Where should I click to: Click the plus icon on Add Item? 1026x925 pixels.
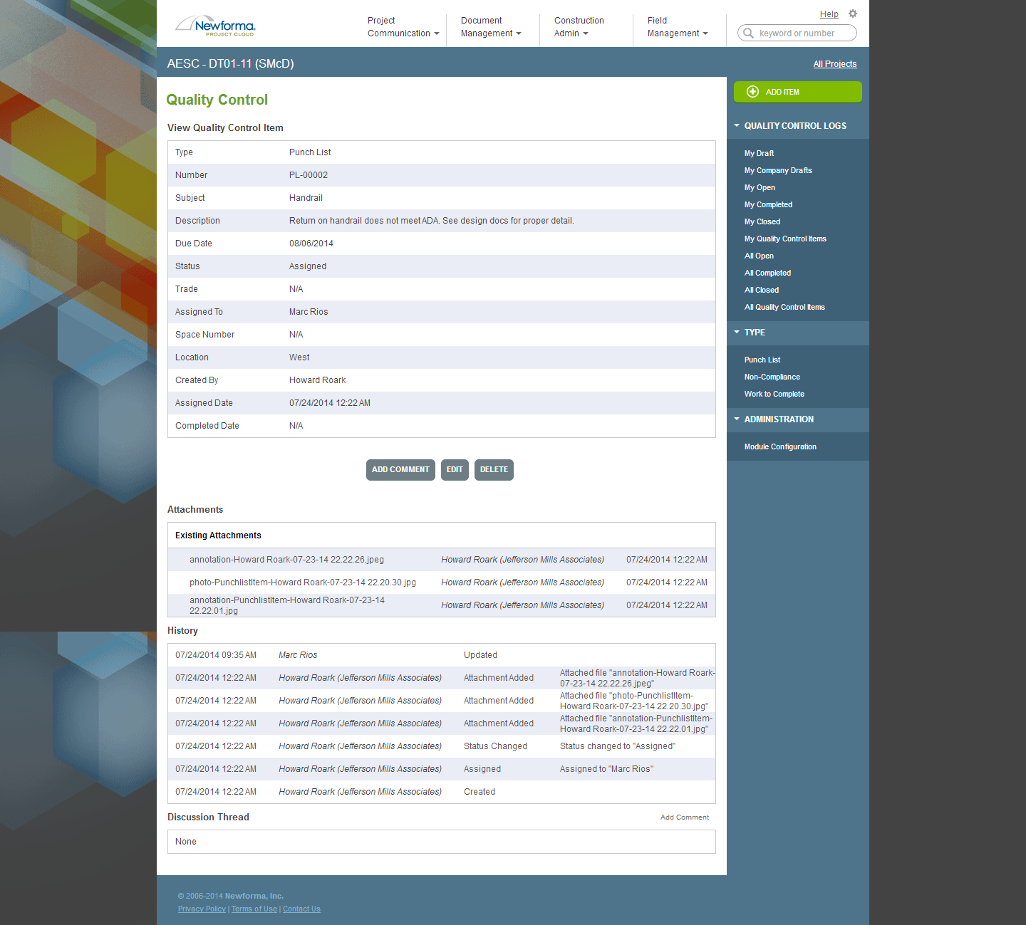pyautogui.click(x=752, y=92)
